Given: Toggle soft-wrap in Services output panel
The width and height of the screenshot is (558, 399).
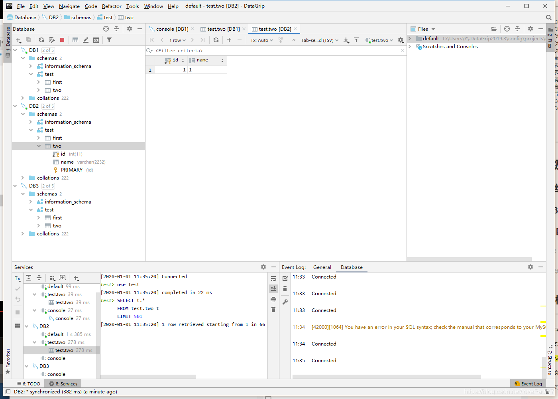Looking at the screenshot, I should click(x=273, y=279).
